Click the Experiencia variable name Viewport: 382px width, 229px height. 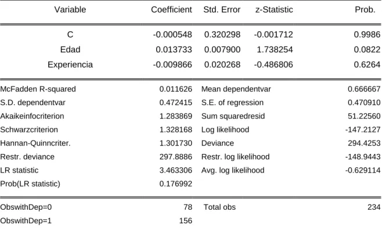[x=70, y=65]
